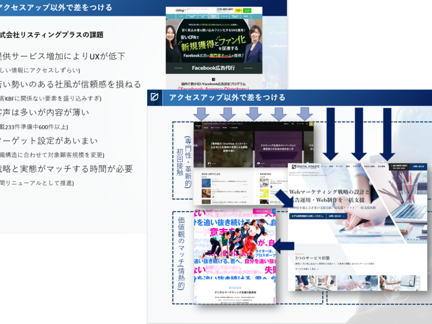Viewport: 432px width, 324px height.
Task: Click the green header button on Listing+ page
Action: point(247,10)
